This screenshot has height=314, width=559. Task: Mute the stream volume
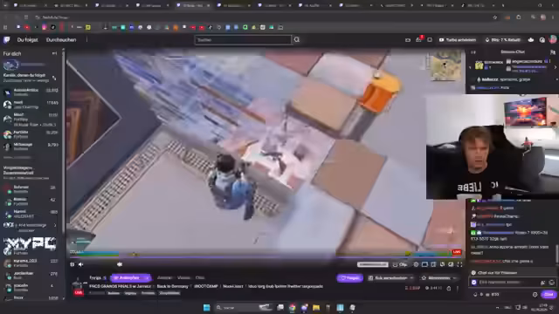[81, 264]
